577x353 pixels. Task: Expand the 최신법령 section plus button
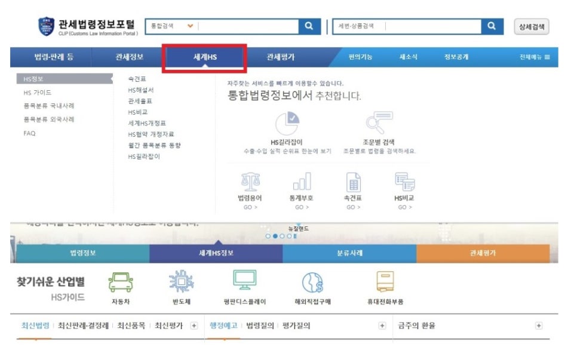click(x=194, y=326)
